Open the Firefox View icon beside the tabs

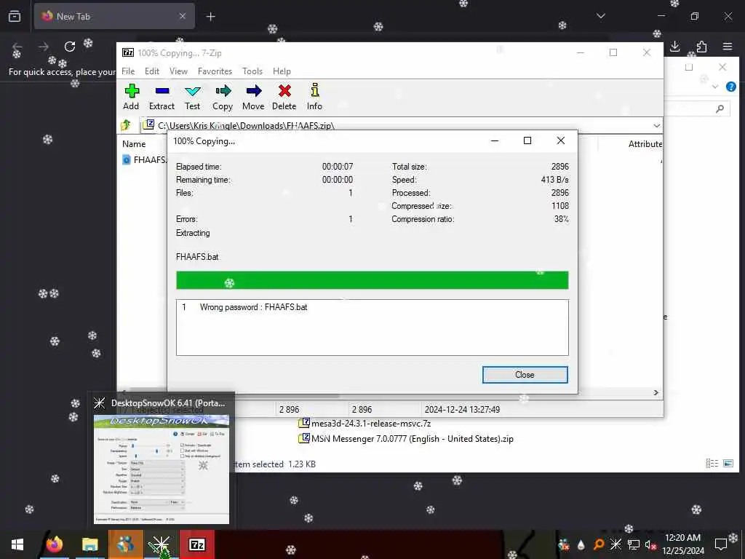point(15,16)
